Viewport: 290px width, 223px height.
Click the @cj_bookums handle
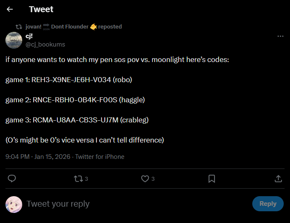[45, 44]
